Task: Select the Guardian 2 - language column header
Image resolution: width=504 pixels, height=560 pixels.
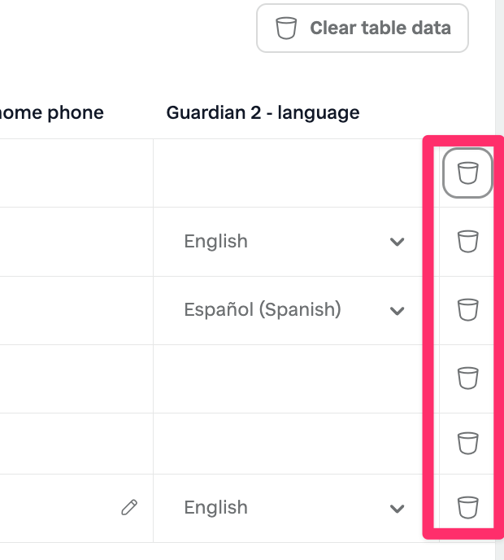Action: [263, 113]
